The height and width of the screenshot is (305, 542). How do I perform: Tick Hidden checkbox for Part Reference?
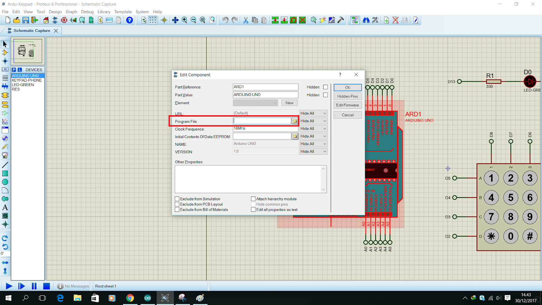pyautogui.click(x=326, y=87)
